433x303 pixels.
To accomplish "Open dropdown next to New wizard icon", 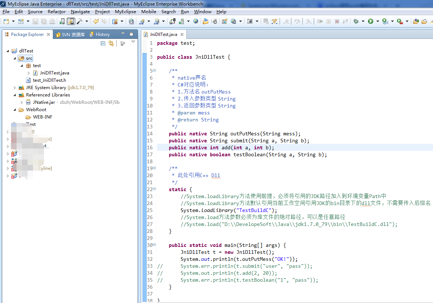I will (x=13, y=21).
